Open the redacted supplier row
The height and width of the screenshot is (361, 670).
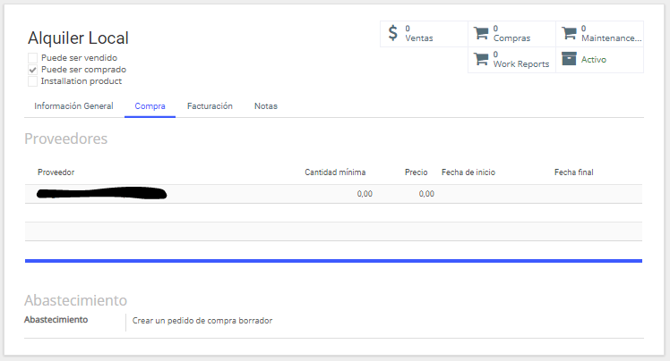tap(333, 194)
